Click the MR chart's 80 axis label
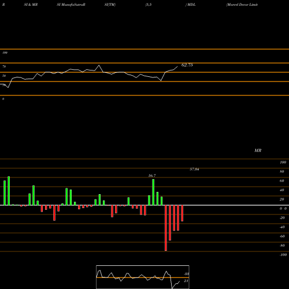 pyautogui.click(x=282, y=172)
